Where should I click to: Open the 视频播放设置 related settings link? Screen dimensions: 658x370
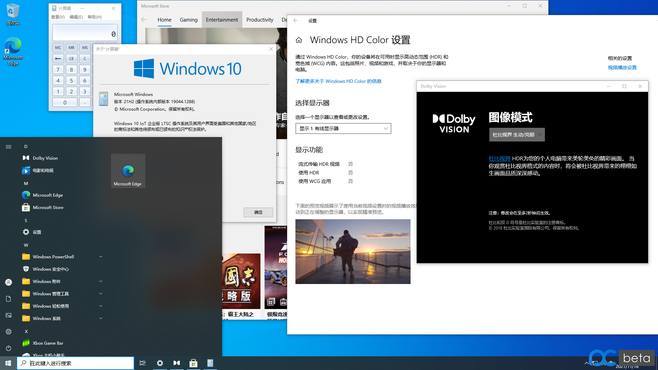622,67
